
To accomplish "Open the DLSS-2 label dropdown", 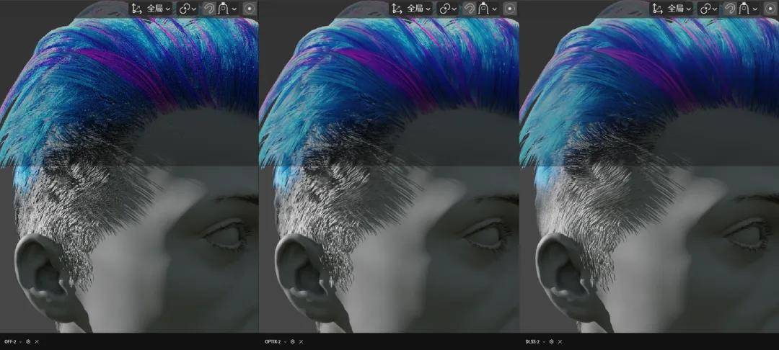I will (534, 341).
